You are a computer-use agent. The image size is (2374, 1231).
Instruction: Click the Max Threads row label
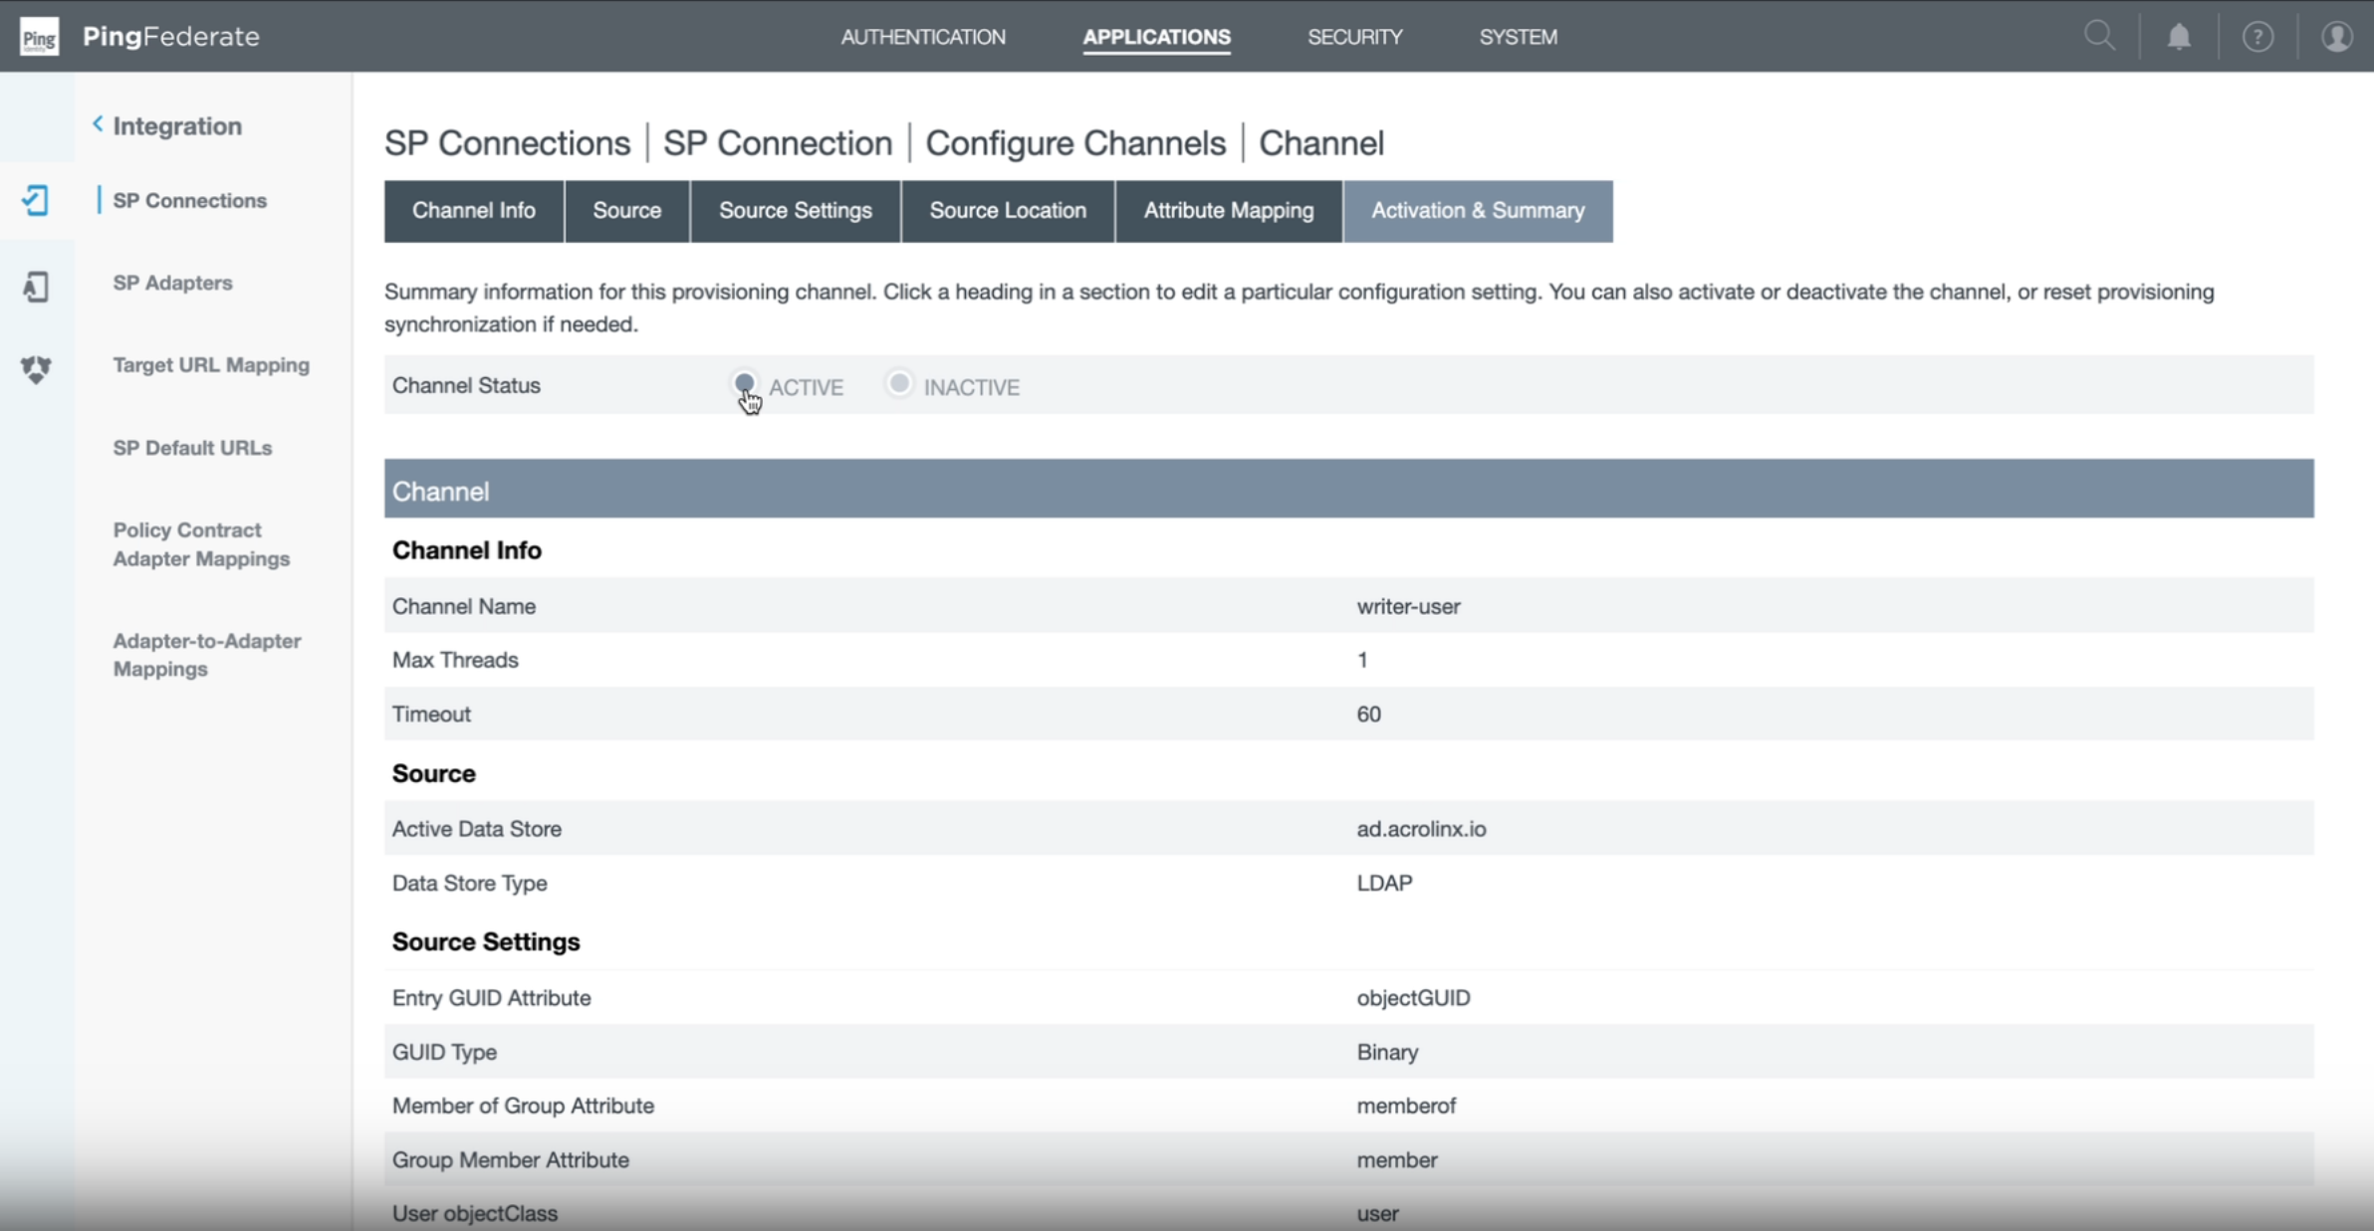[455, 660]
